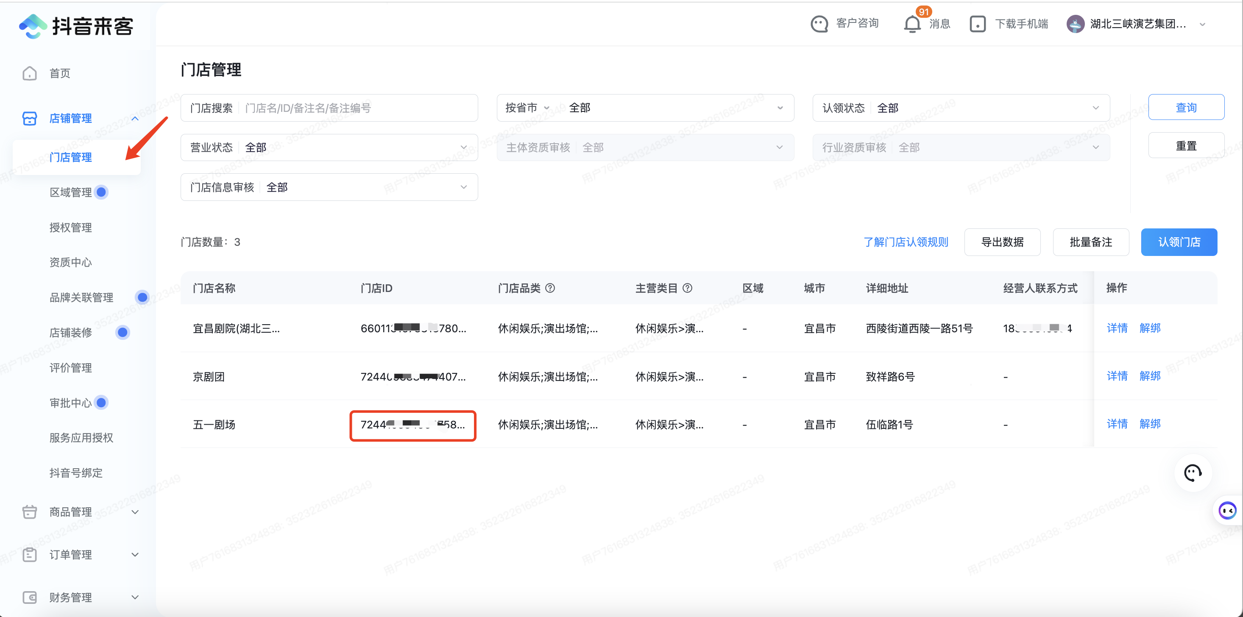Expand the 商品管理 menu section
This screenshot has height=617, width=1243.
tap(135, 512)
